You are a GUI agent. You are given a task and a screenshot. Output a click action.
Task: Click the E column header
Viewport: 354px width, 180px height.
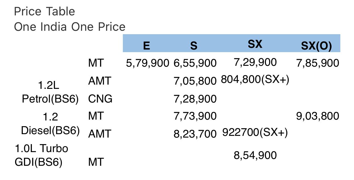tap(146, 46)
